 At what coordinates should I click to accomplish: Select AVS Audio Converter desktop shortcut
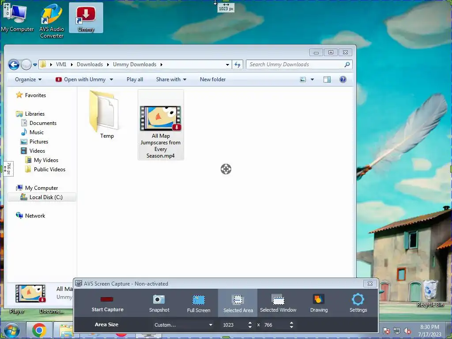pyautogui.click(x=52, y=21)
